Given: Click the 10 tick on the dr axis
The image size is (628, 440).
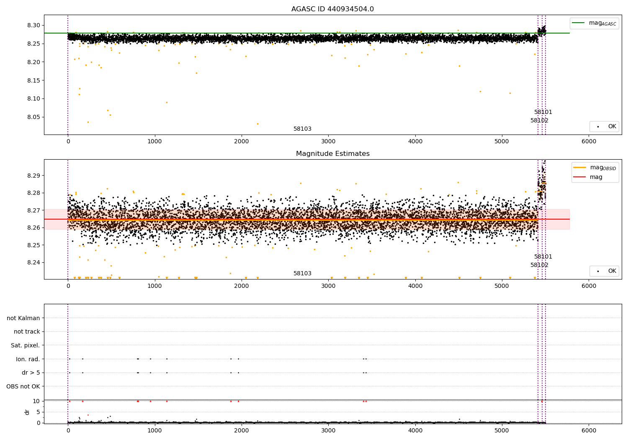Looking at the screenshot, I should click(36, 401).
